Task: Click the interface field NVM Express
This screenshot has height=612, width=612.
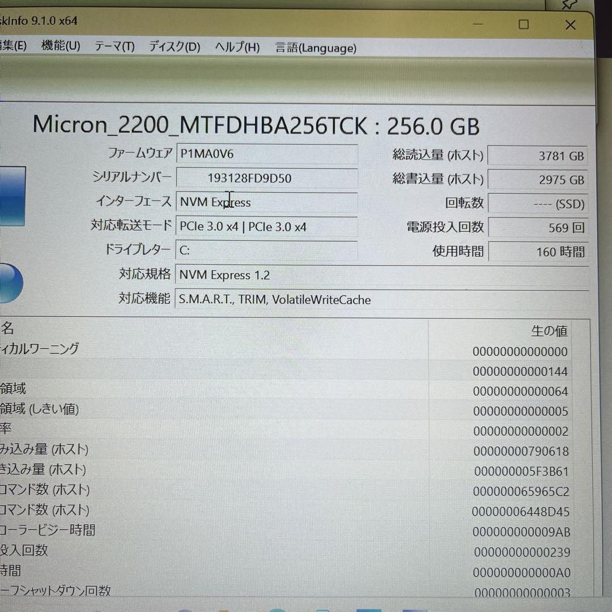Action: coord(266,202)
